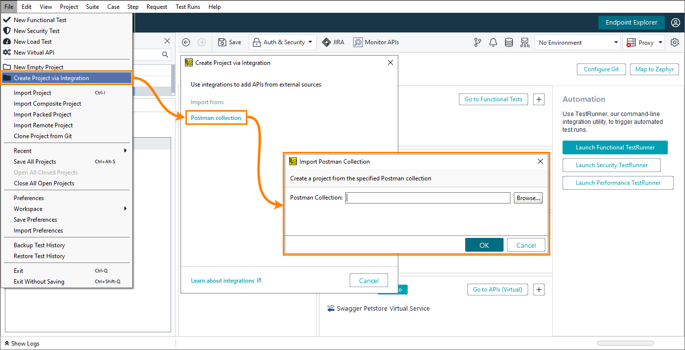Click Go to APIs (Virtual) button
This screenshot has width=685, height=350.
(498, 290)
